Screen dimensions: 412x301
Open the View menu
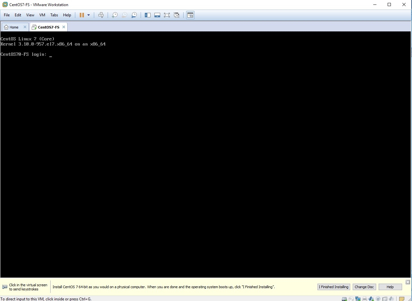click(30, 15)
